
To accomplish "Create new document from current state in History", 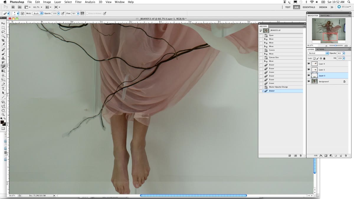I will [x=290, y=155].
